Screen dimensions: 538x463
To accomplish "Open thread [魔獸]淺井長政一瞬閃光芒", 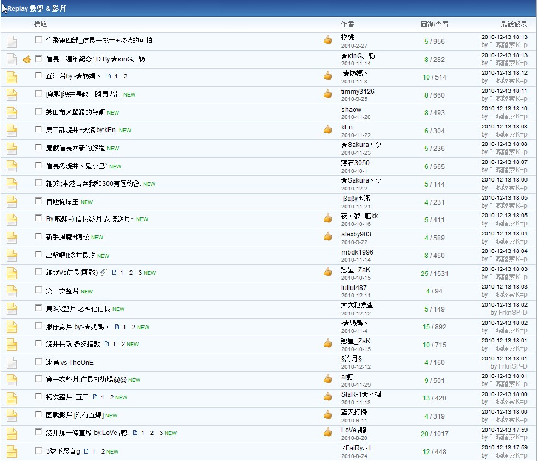I will pos(83,94).
